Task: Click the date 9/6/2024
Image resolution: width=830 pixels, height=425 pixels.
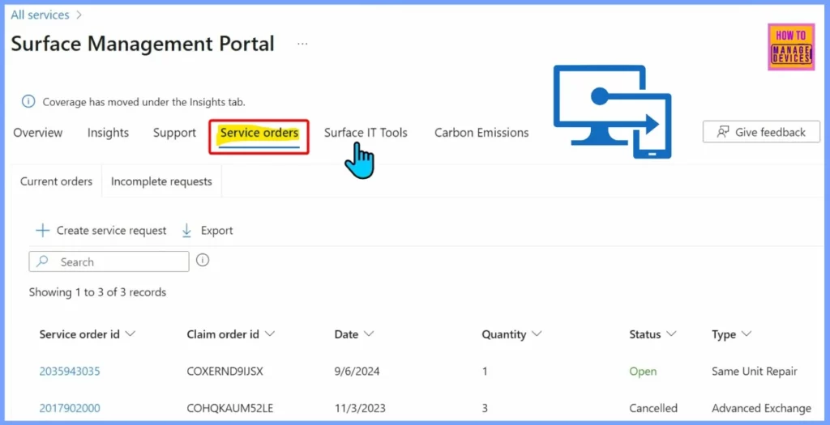Action: point(357,371)
